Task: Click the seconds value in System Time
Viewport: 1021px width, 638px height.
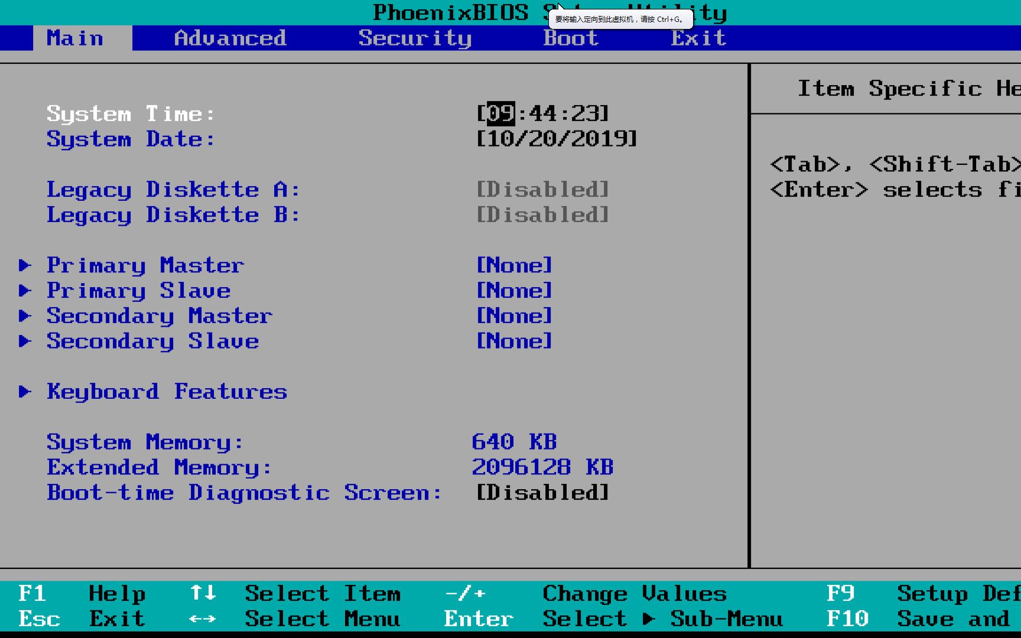Action: 585,113
